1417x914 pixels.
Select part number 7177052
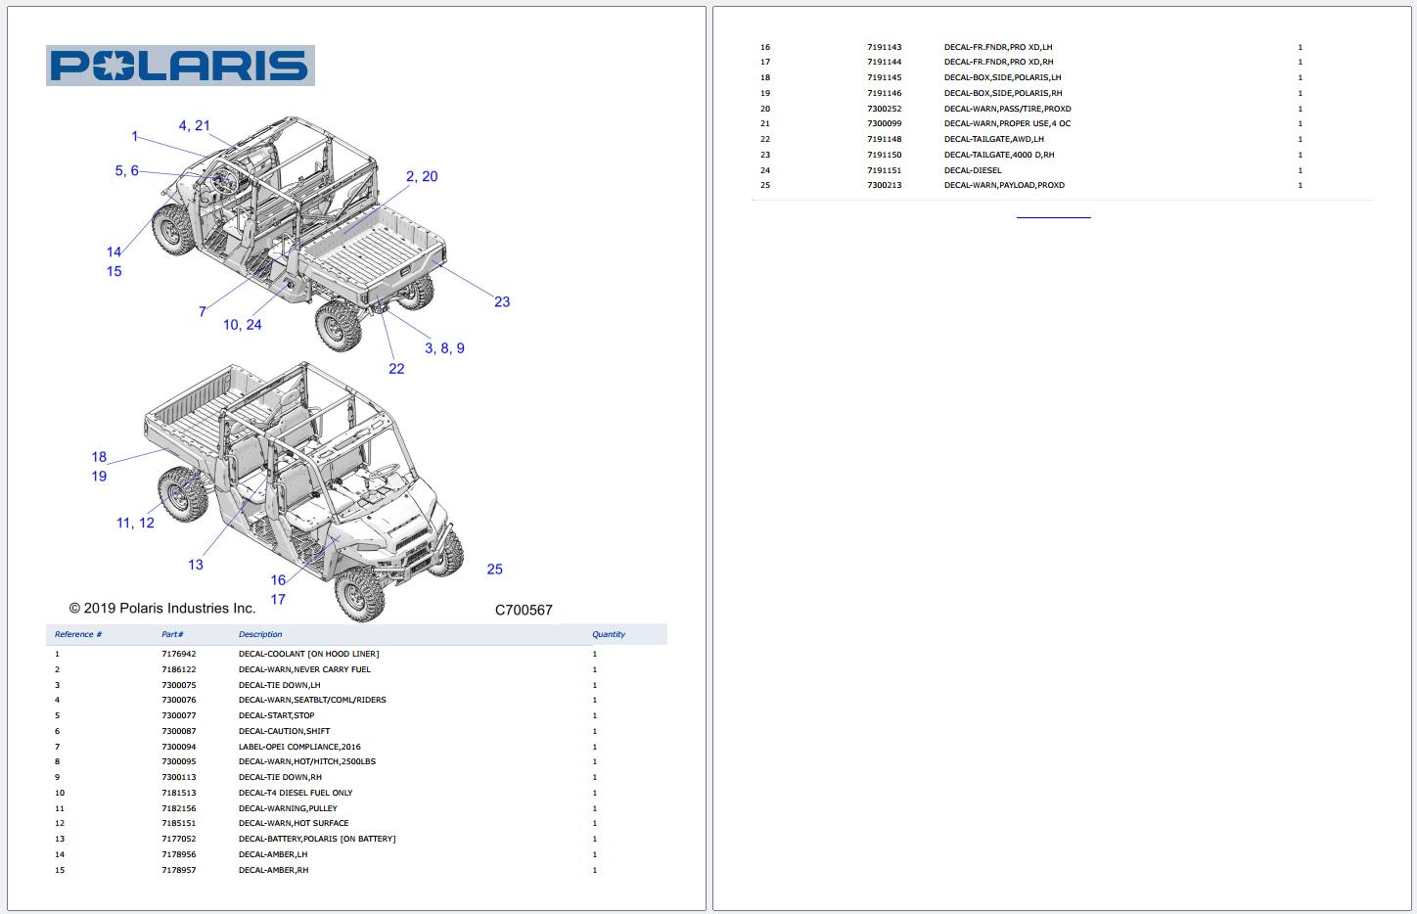(179, 839)
